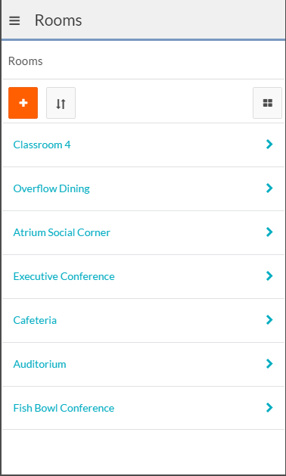286x476 pixels.
Task: Click the Rooms page title in header
Action: pos(58,20)
